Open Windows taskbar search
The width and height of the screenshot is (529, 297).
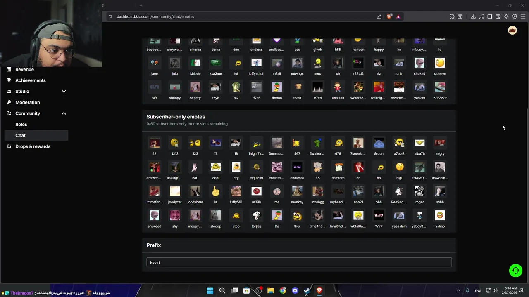[x=222, y=290]
